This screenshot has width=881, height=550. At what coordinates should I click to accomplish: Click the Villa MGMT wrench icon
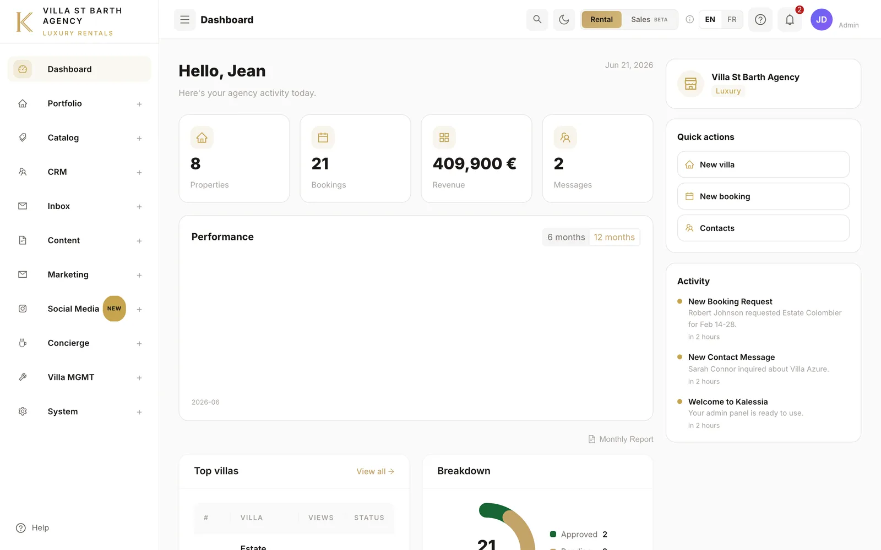[x=23, y=377]
